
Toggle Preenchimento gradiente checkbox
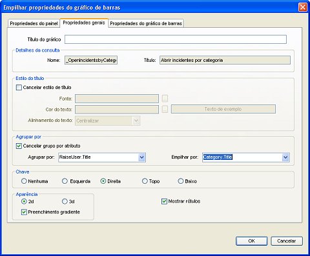coord(24,212)
